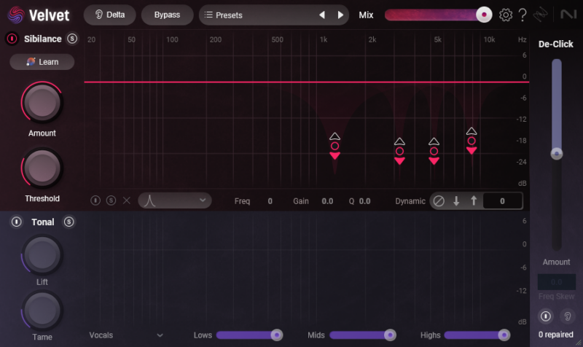Click lower pink triangle of 8k band
This screenshot has height=347, width=583.
(472, 151)
